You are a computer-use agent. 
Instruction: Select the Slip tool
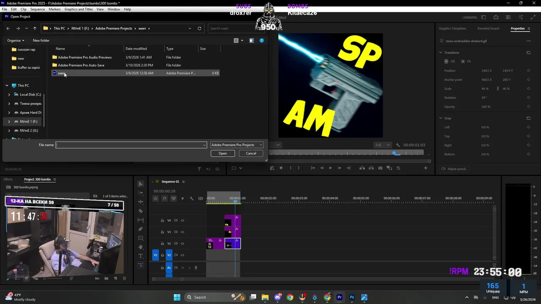pos(141,220)
